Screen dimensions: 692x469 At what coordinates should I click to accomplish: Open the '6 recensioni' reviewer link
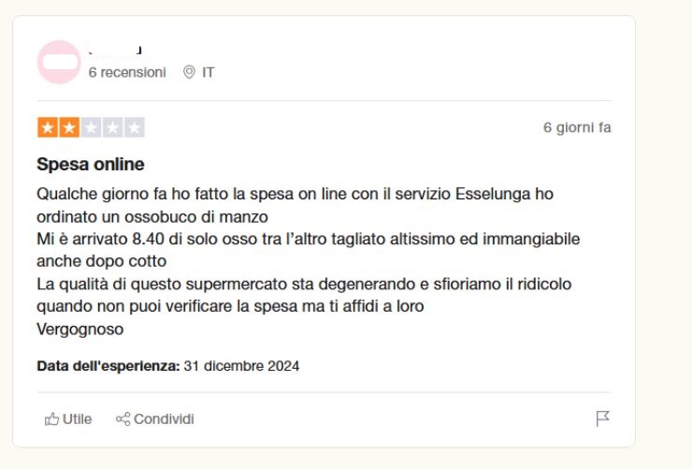click(127, 72)
